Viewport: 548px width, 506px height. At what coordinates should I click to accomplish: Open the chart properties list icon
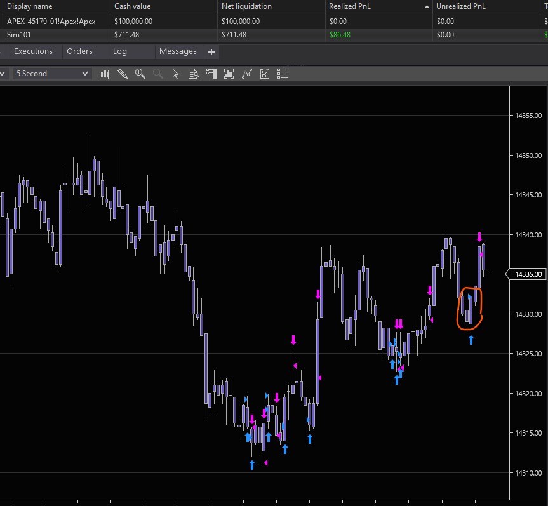click(283, 74)
